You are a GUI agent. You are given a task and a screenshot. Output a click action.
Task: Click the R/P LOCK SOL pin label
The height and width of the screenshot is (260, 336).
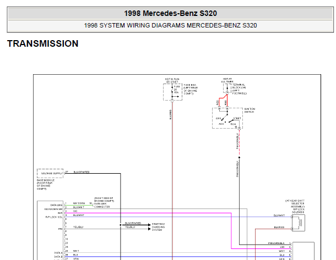pyautogui.click(x=54, y=217)
